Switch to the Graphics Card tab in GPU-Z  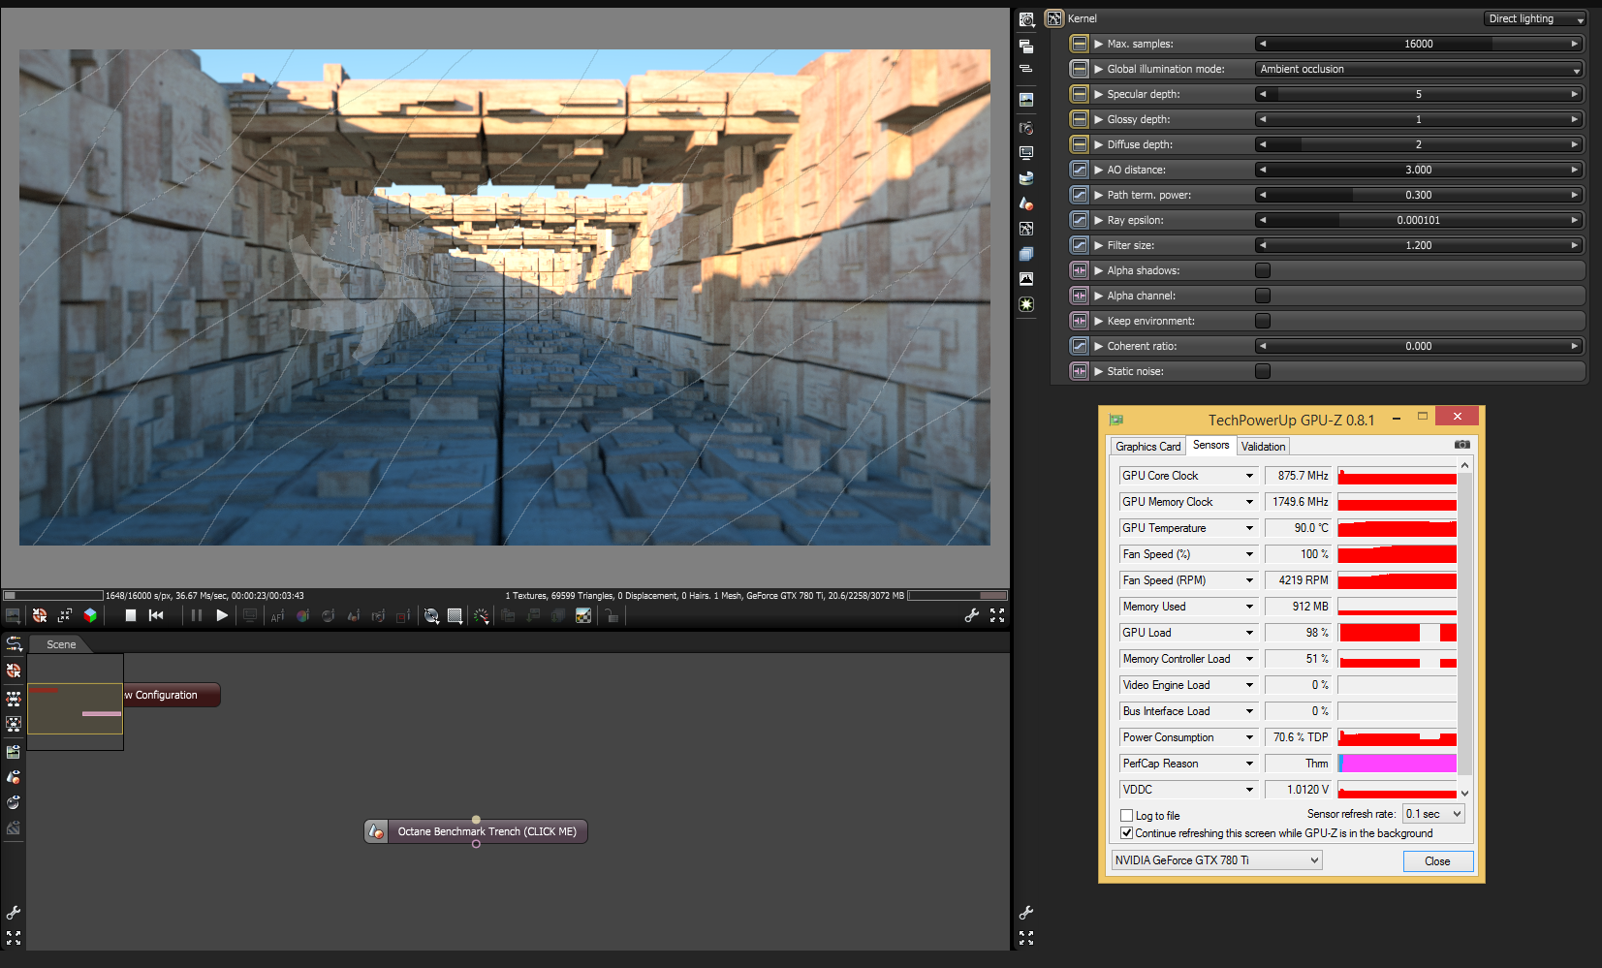point(1147,447)
